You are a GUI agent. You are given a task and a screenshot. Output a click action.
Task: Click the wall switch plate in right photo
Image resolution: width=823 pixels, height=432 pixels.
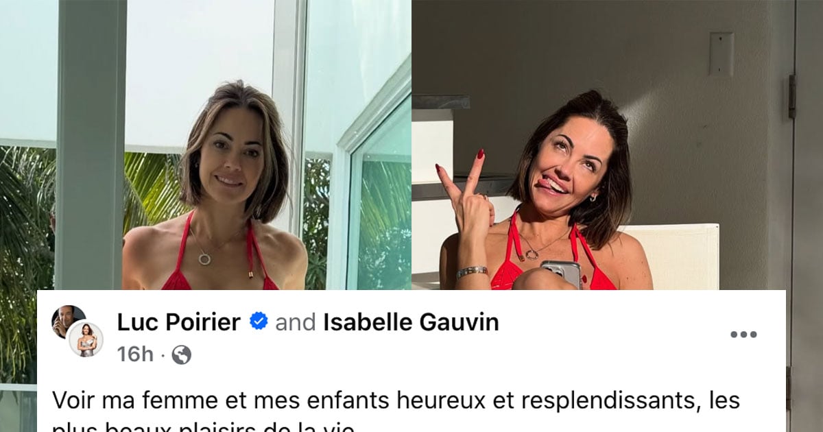[x=721, y=53]
